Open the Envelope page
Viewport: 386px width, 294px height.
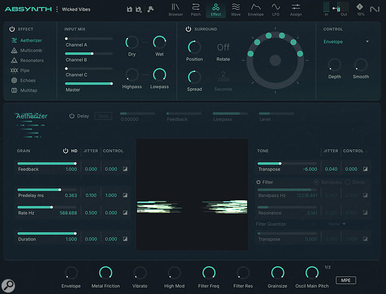[255, 10]
